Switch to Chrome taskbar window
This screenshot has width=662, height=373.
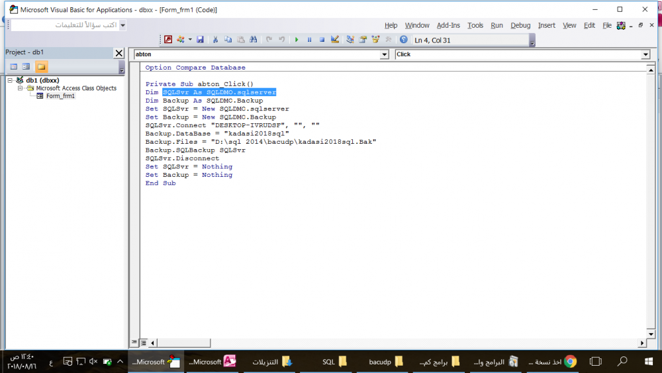(x=552, y=362)
